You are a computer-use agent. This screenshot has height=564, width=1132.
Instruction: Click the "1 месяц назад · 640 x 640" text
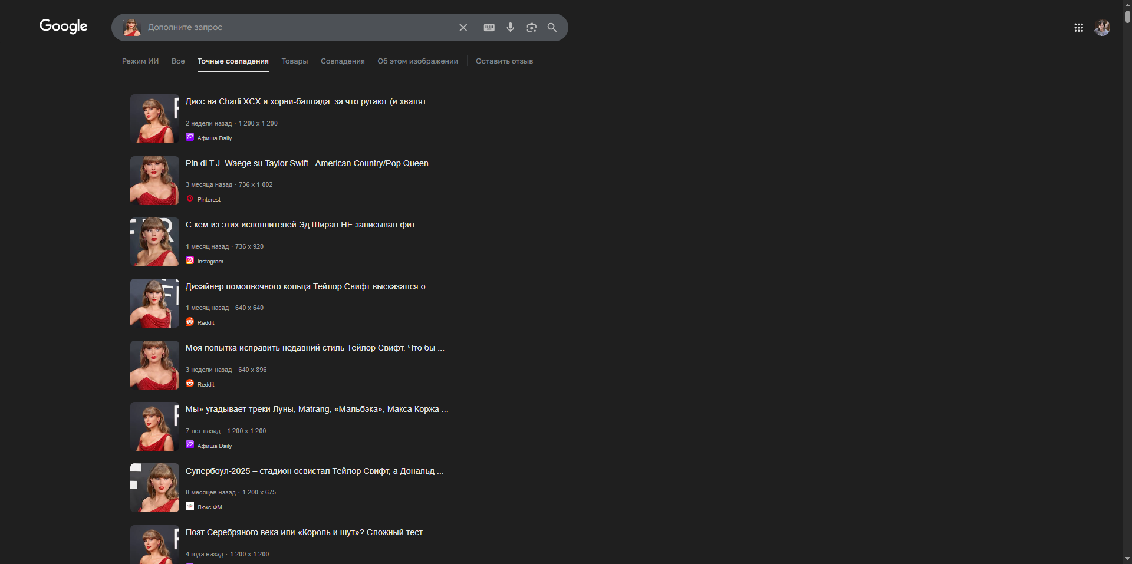coord(225,308)
